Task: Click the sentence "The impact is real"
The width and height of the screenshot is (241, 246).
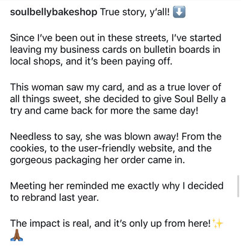Action: click(51, 224)
